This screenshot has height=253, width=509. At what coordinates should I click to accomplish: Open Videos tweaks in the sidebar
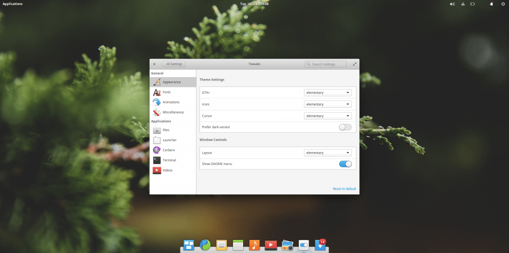tap(168, 170)
